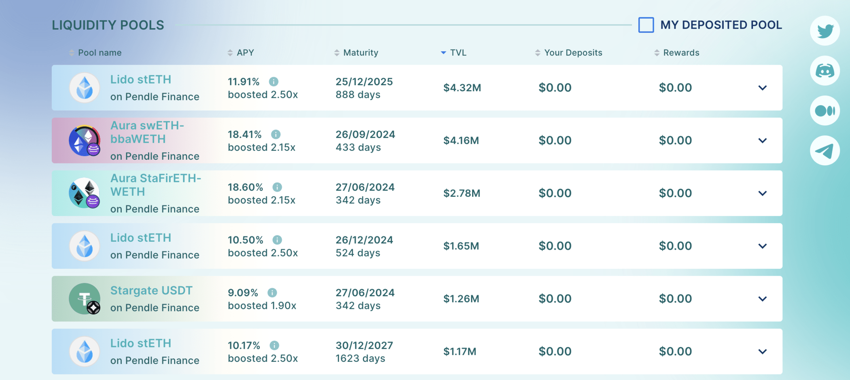This screenshot has height=380, width=850.
Task: Click the 26/09/2024 maturity date
Action: [365, 134]
